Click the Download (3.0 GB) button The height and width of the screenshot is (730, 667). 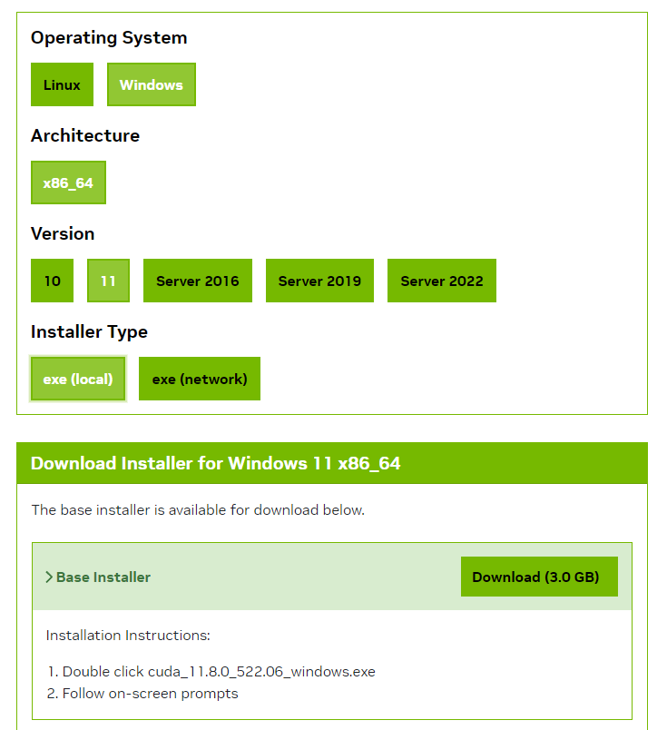click(x=539, y=577)
